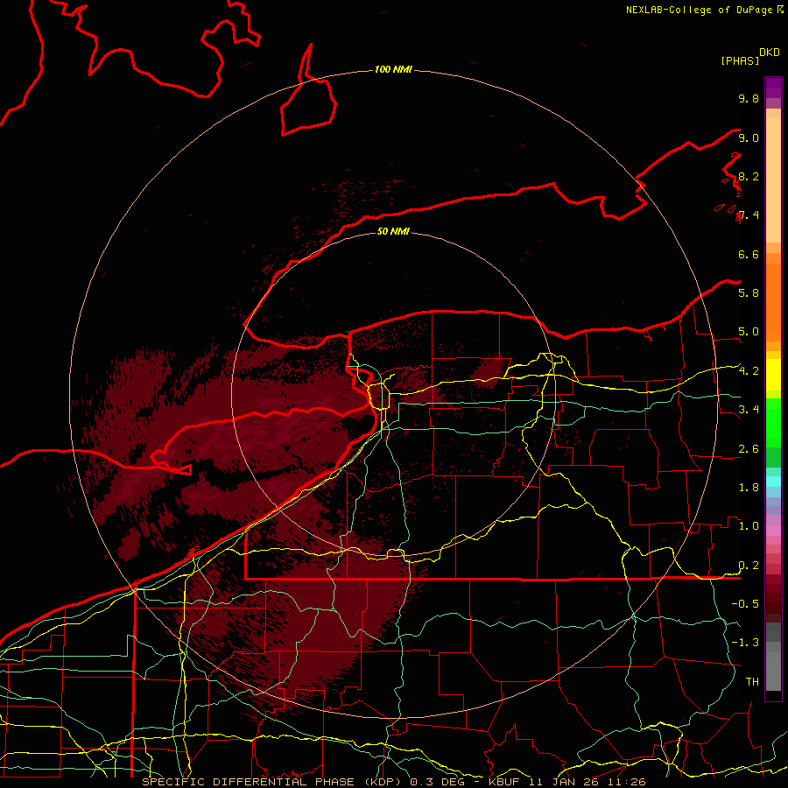Image resolution: width=788 pixels, height=788 pixels.
Task: Click the 11 JAN 26 11:26 timestamp
Action: [x=587, y=782]
